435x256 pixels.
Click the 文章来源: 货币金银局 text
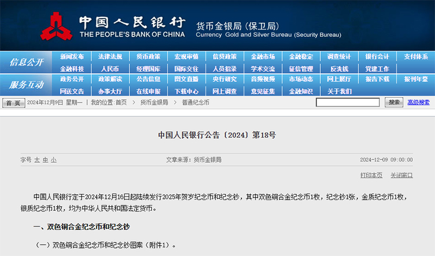pos(194,159)
